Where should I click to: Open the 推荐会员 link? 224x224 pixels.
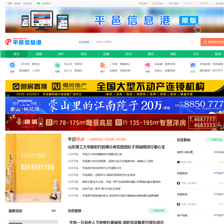point(170,64)
